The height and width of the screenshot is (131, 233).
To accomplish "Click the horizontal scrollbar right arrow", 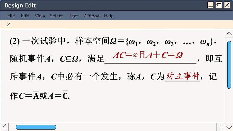I will (221, 127).
